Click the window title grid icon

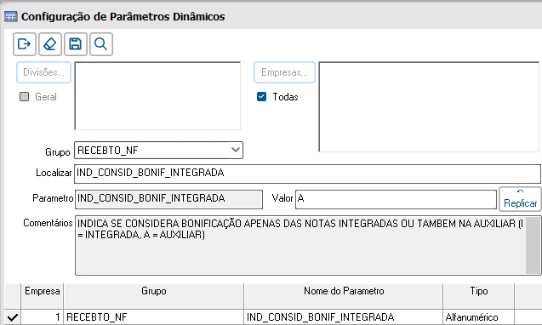11,16
